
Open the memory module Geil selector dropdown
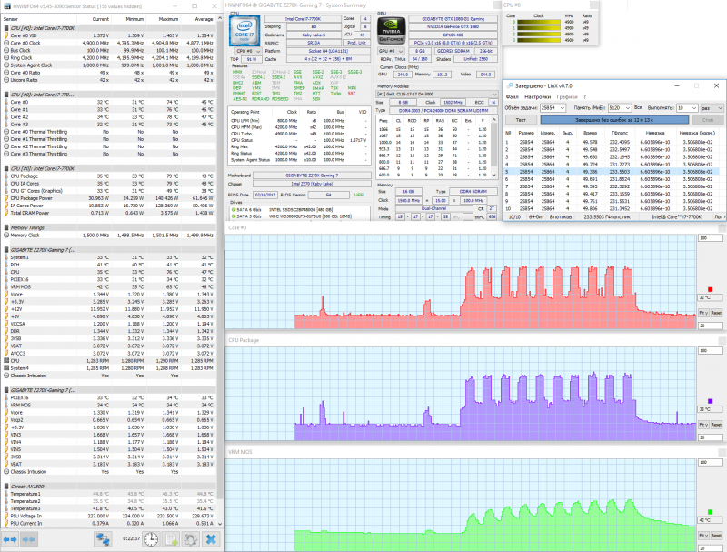436,95
